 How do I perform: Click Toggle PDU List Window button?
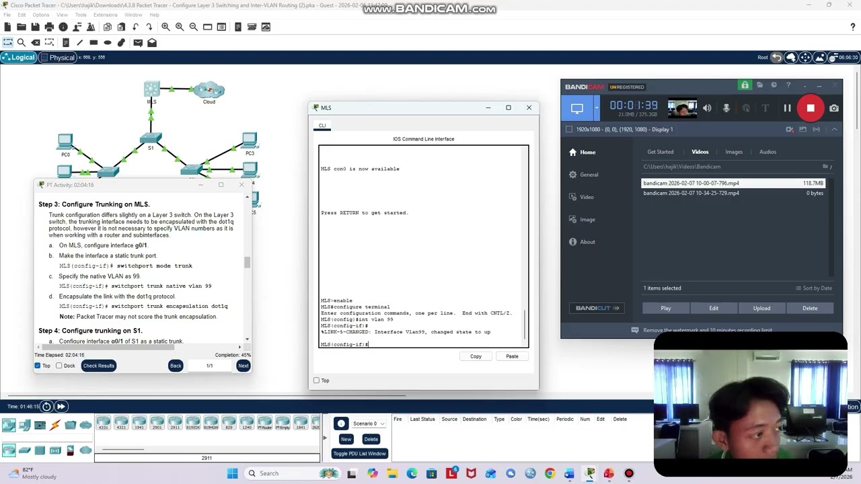[x=360, y=454]
